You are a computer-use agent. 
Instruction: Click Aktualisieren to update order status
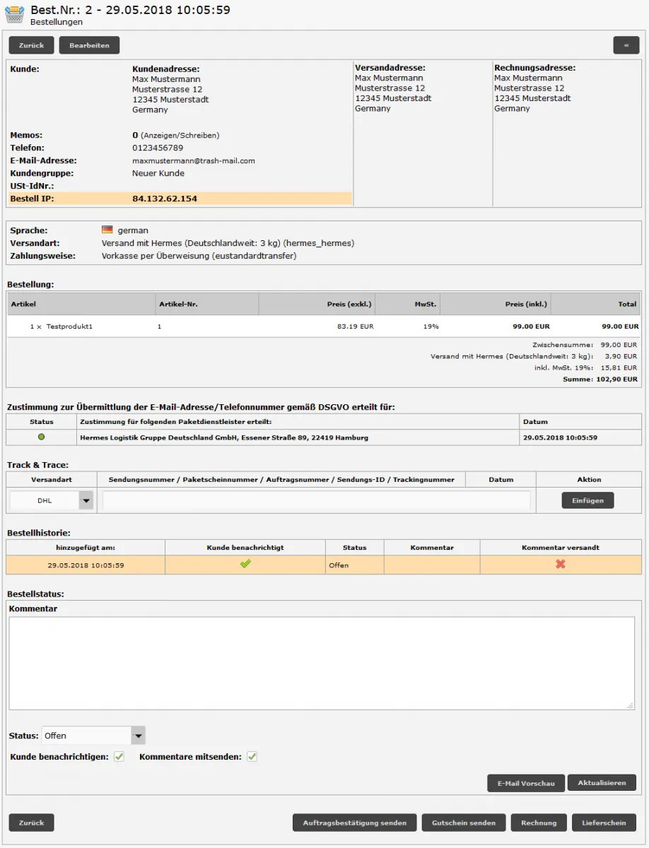[x=602, y=783]
